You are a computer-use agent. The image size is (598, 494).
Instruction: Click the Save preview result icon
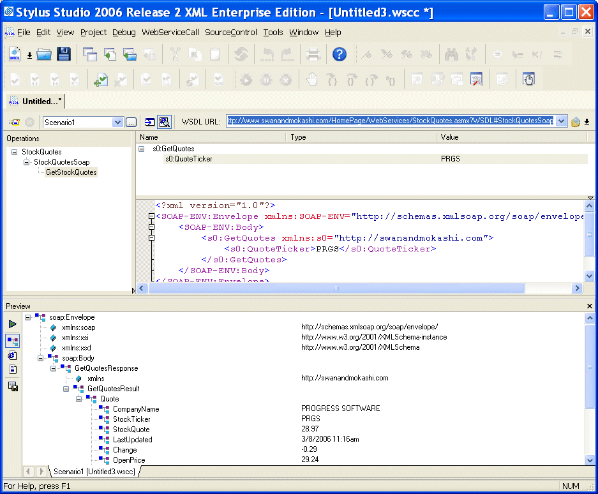[13, 387]
